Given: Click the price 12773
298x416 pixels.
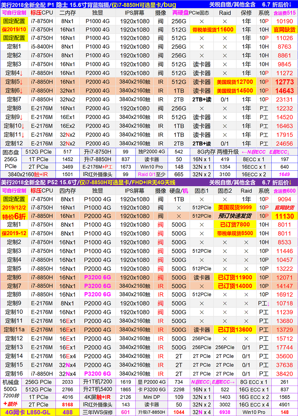Looking at the screenshot, I should point(284,82).
